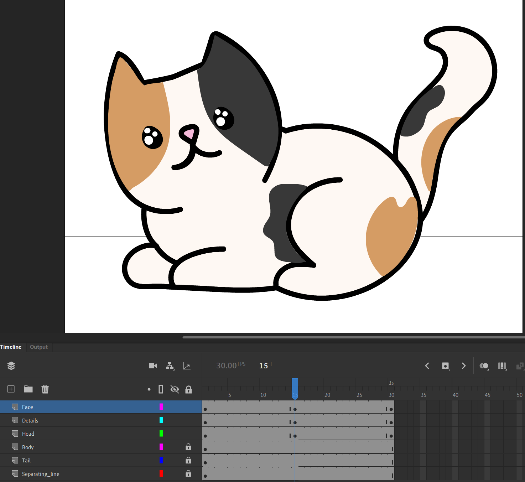Delete the selected layer

45,389
